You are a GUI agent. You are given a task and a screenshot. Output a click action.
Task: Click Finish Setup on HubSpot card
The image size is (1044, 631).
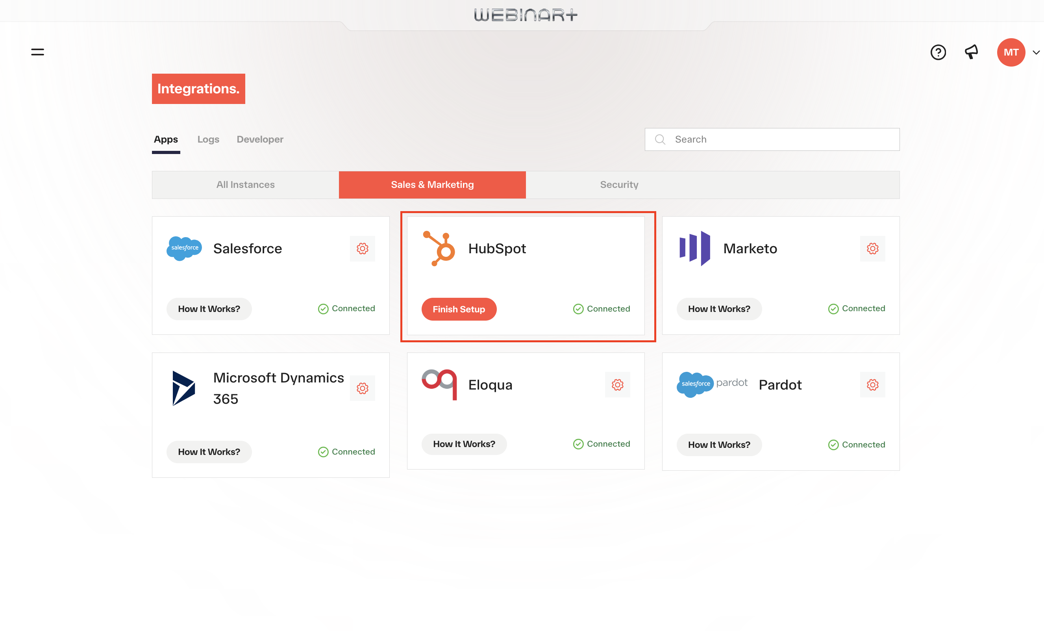[459, 309]
